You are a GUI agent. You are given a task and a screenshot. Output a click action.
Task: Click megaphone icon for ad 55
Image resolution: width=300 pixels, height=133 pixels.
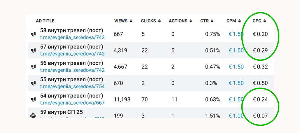click(33, 83)
